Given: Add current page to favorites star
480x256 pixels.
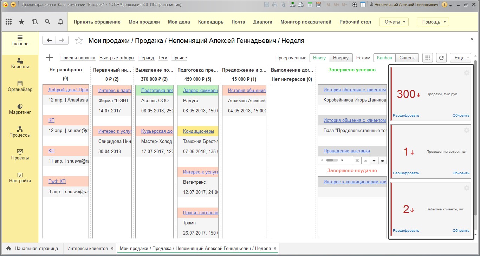Looking at the screenshot, I should (x=79, y=41).
